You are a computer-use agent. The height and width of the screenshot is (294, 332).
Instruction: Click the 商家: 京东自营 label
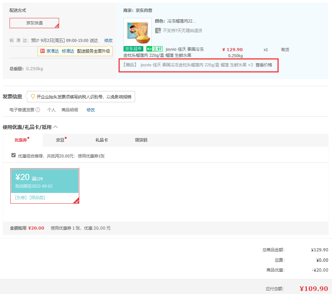click(138, 10)
